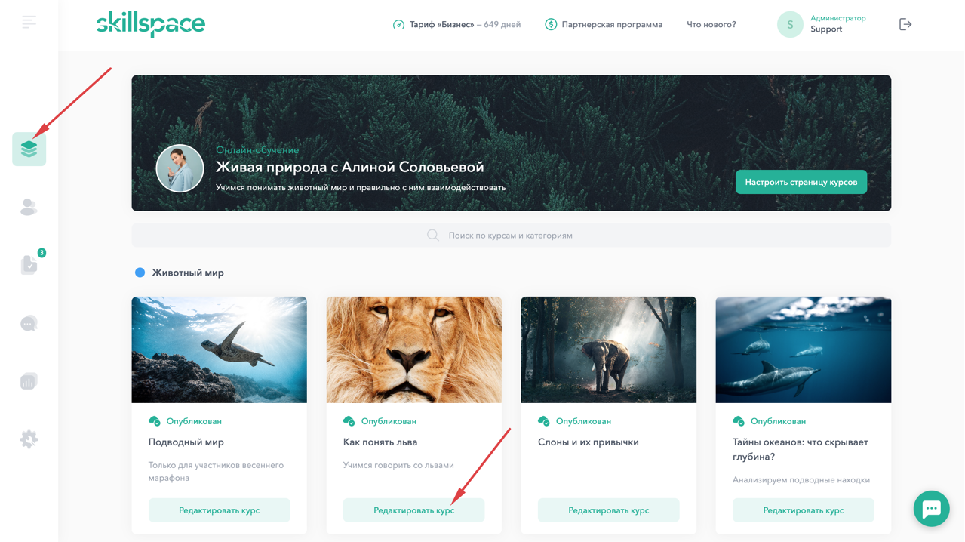Click the Животный мир category title
Viewport: 965px width, 542px height.
(188, 273)
